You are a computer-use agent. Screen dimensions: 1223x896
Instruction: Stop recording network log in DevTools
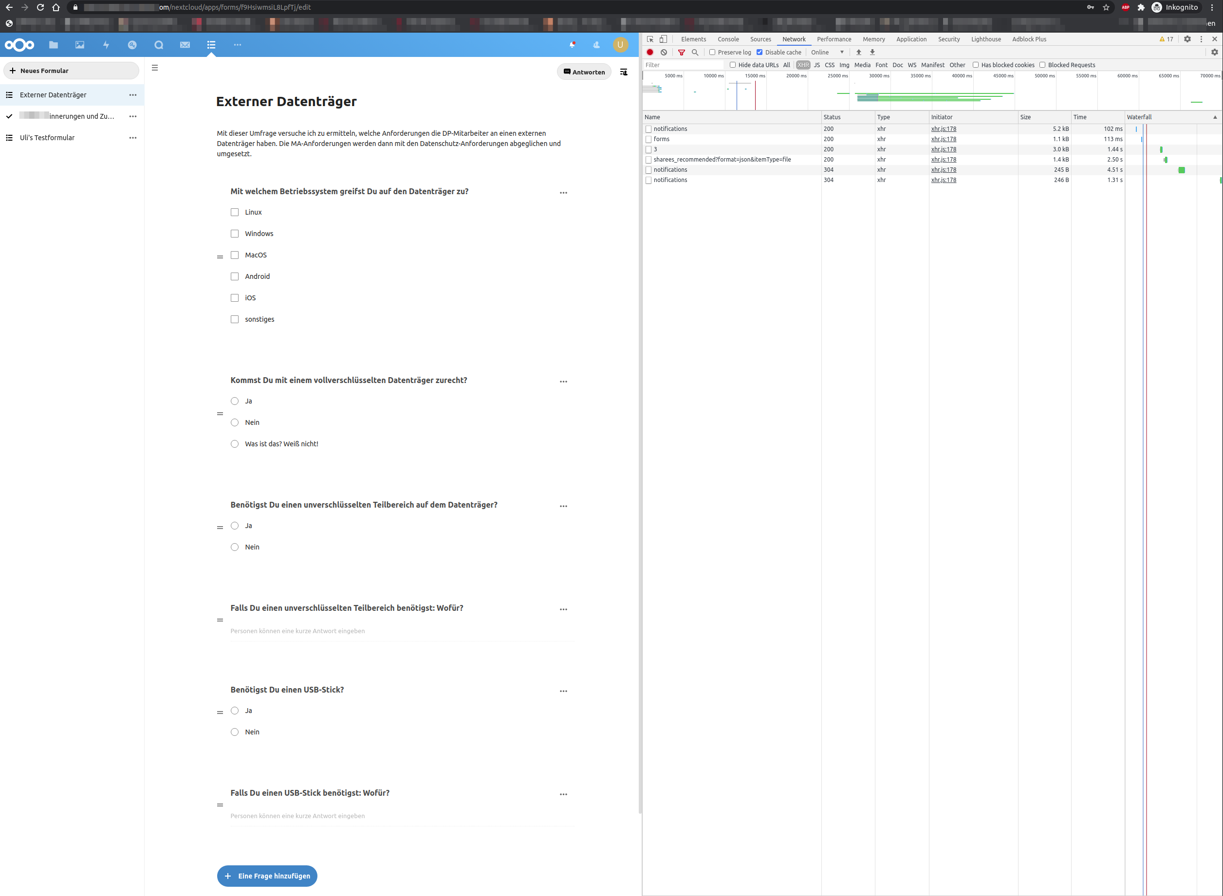click(650, 52)
